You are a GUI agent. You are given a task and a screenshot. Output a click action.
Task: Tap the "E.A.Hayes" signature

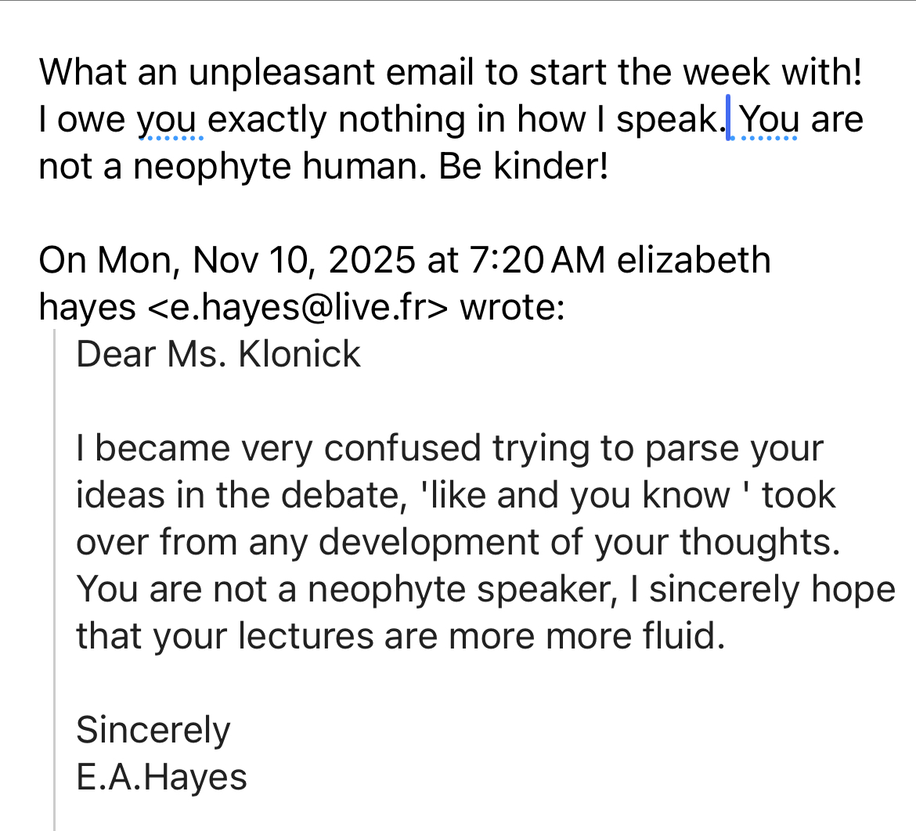[x=161, y=777]
